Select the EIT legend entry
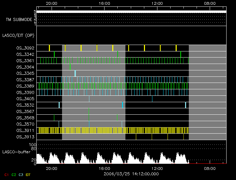The height and width of the screenshot is (180, 236). click(28, 175)
